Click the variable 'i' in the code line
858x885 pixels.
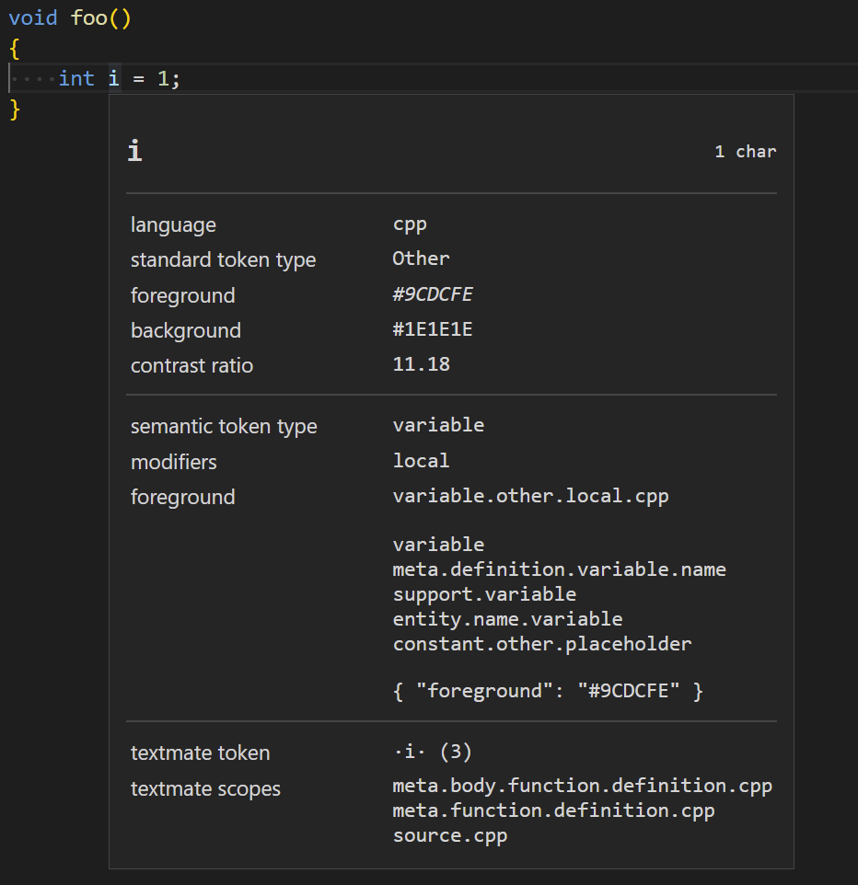point(114,78)
